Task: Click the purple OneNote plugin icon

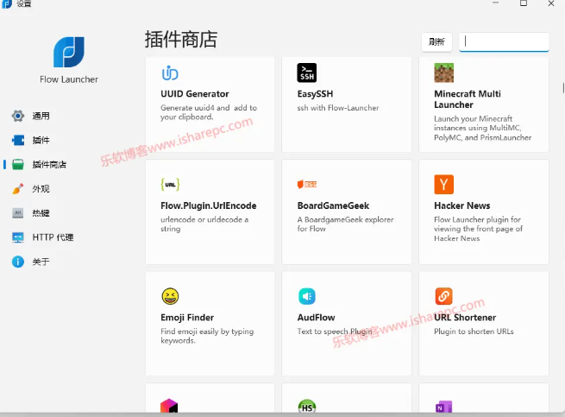Action: coord(443,407)
